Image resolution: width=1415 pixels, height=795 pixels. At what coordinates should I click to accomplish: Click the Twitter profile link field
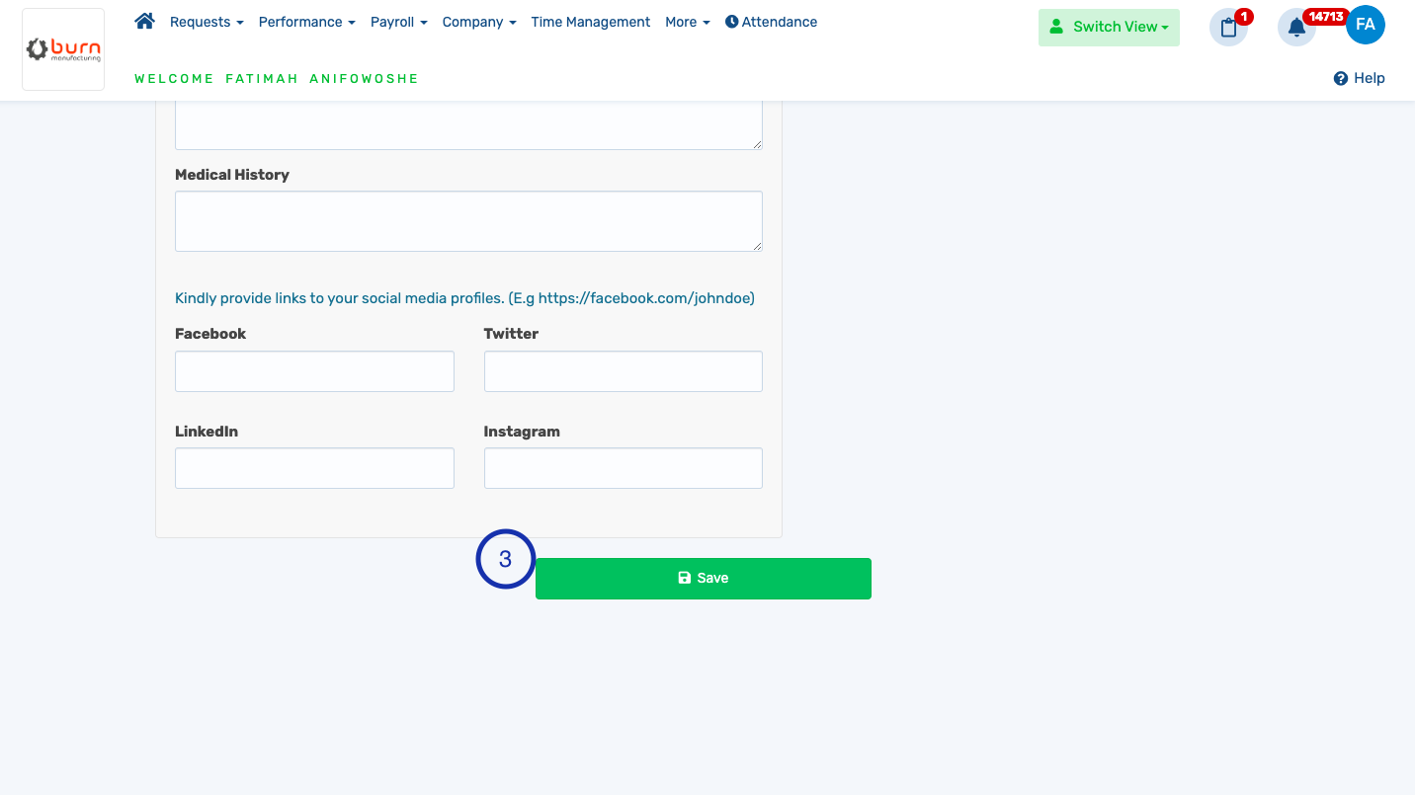coord(624,371)
